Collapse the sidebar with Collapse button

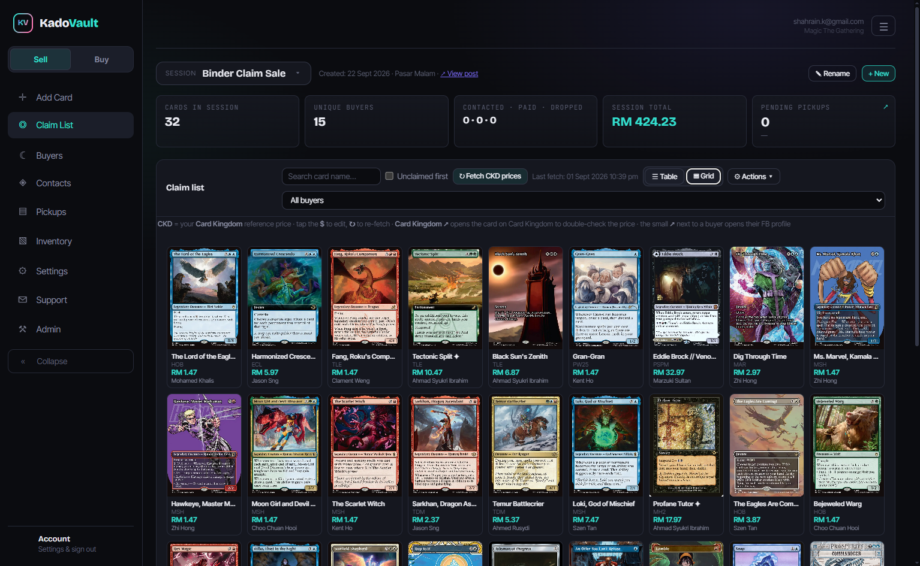tap(71, 361)
